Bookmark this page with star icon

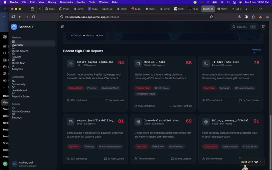coord(211,17)
